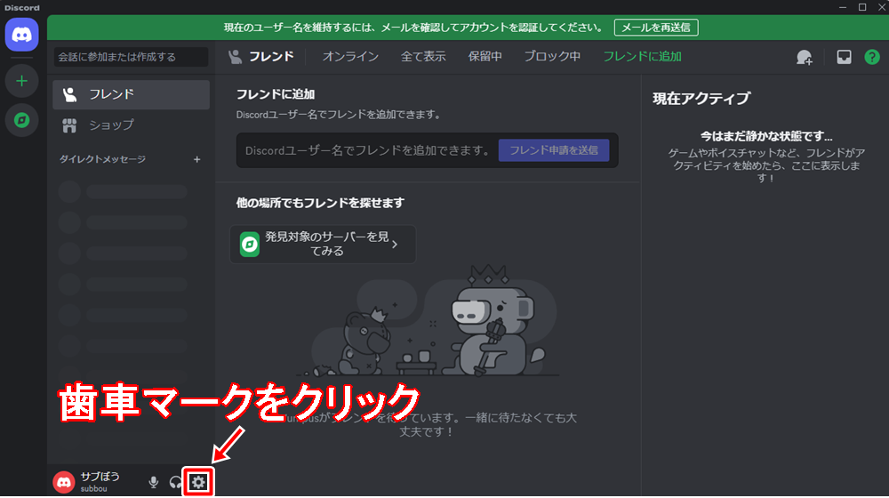The image size is (889, 498).
Task: Select the green フレンドに追加 tab
Action: tap(642, 57)
